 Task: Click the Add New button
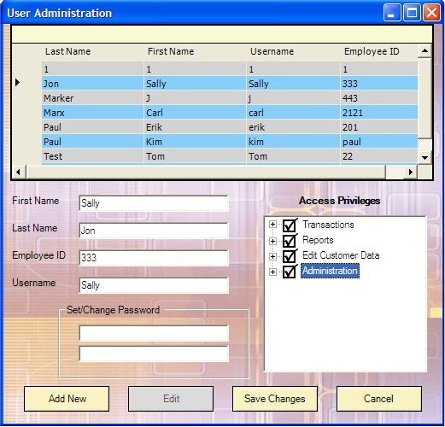(x=67, y=399)
